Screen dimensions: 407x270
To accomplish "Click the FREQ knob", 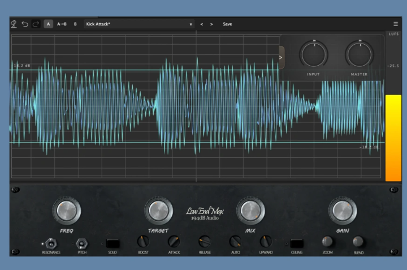I will pos(67,211).
